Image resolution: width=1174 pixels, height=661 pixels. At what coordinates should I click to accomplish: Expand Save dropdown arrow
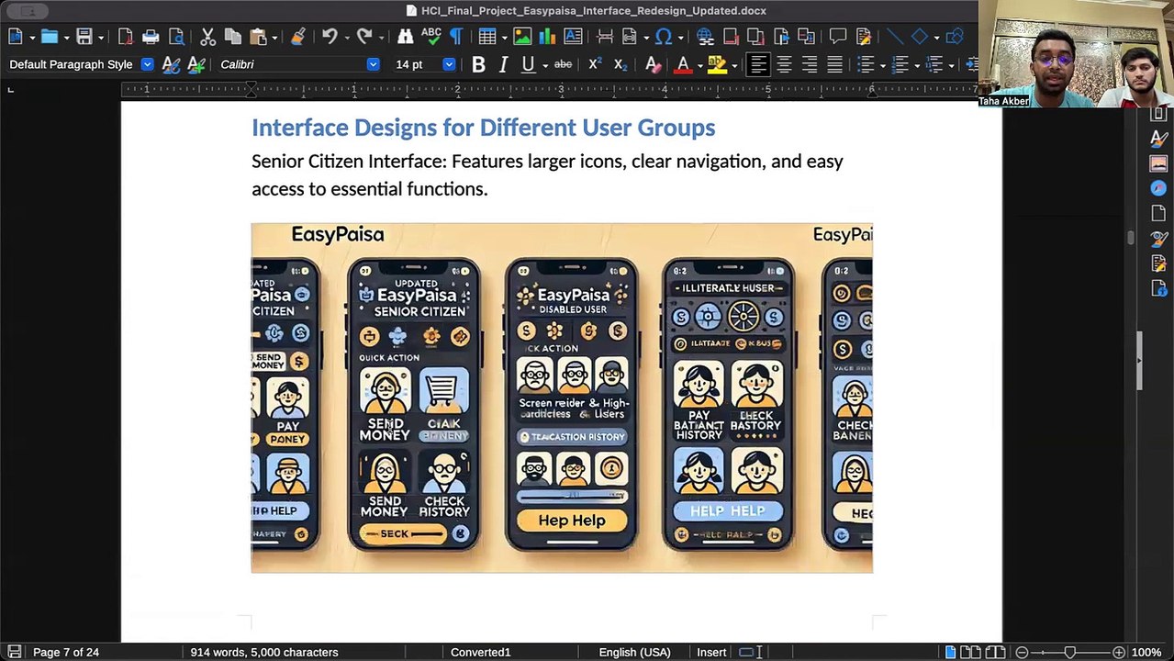101,38
